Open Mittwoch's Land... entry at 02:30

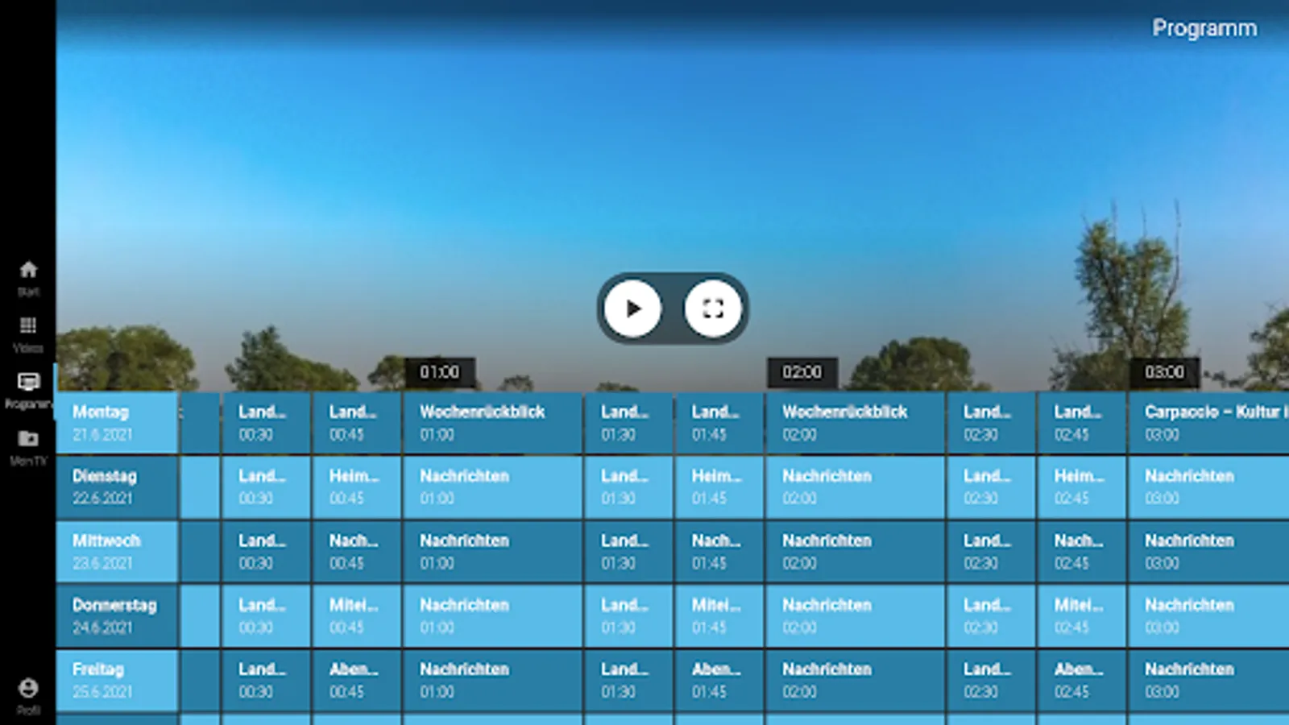992,552
